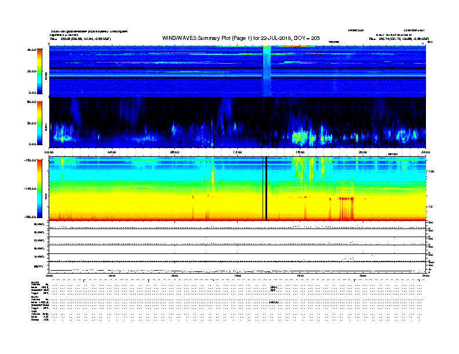
Task: Click the WIND/WAVES Summary Plot title
Action: tap(241, 38)
